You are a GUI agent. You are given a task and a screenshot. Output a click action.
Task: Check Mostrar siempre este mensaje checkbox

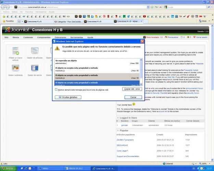(56, 90)
